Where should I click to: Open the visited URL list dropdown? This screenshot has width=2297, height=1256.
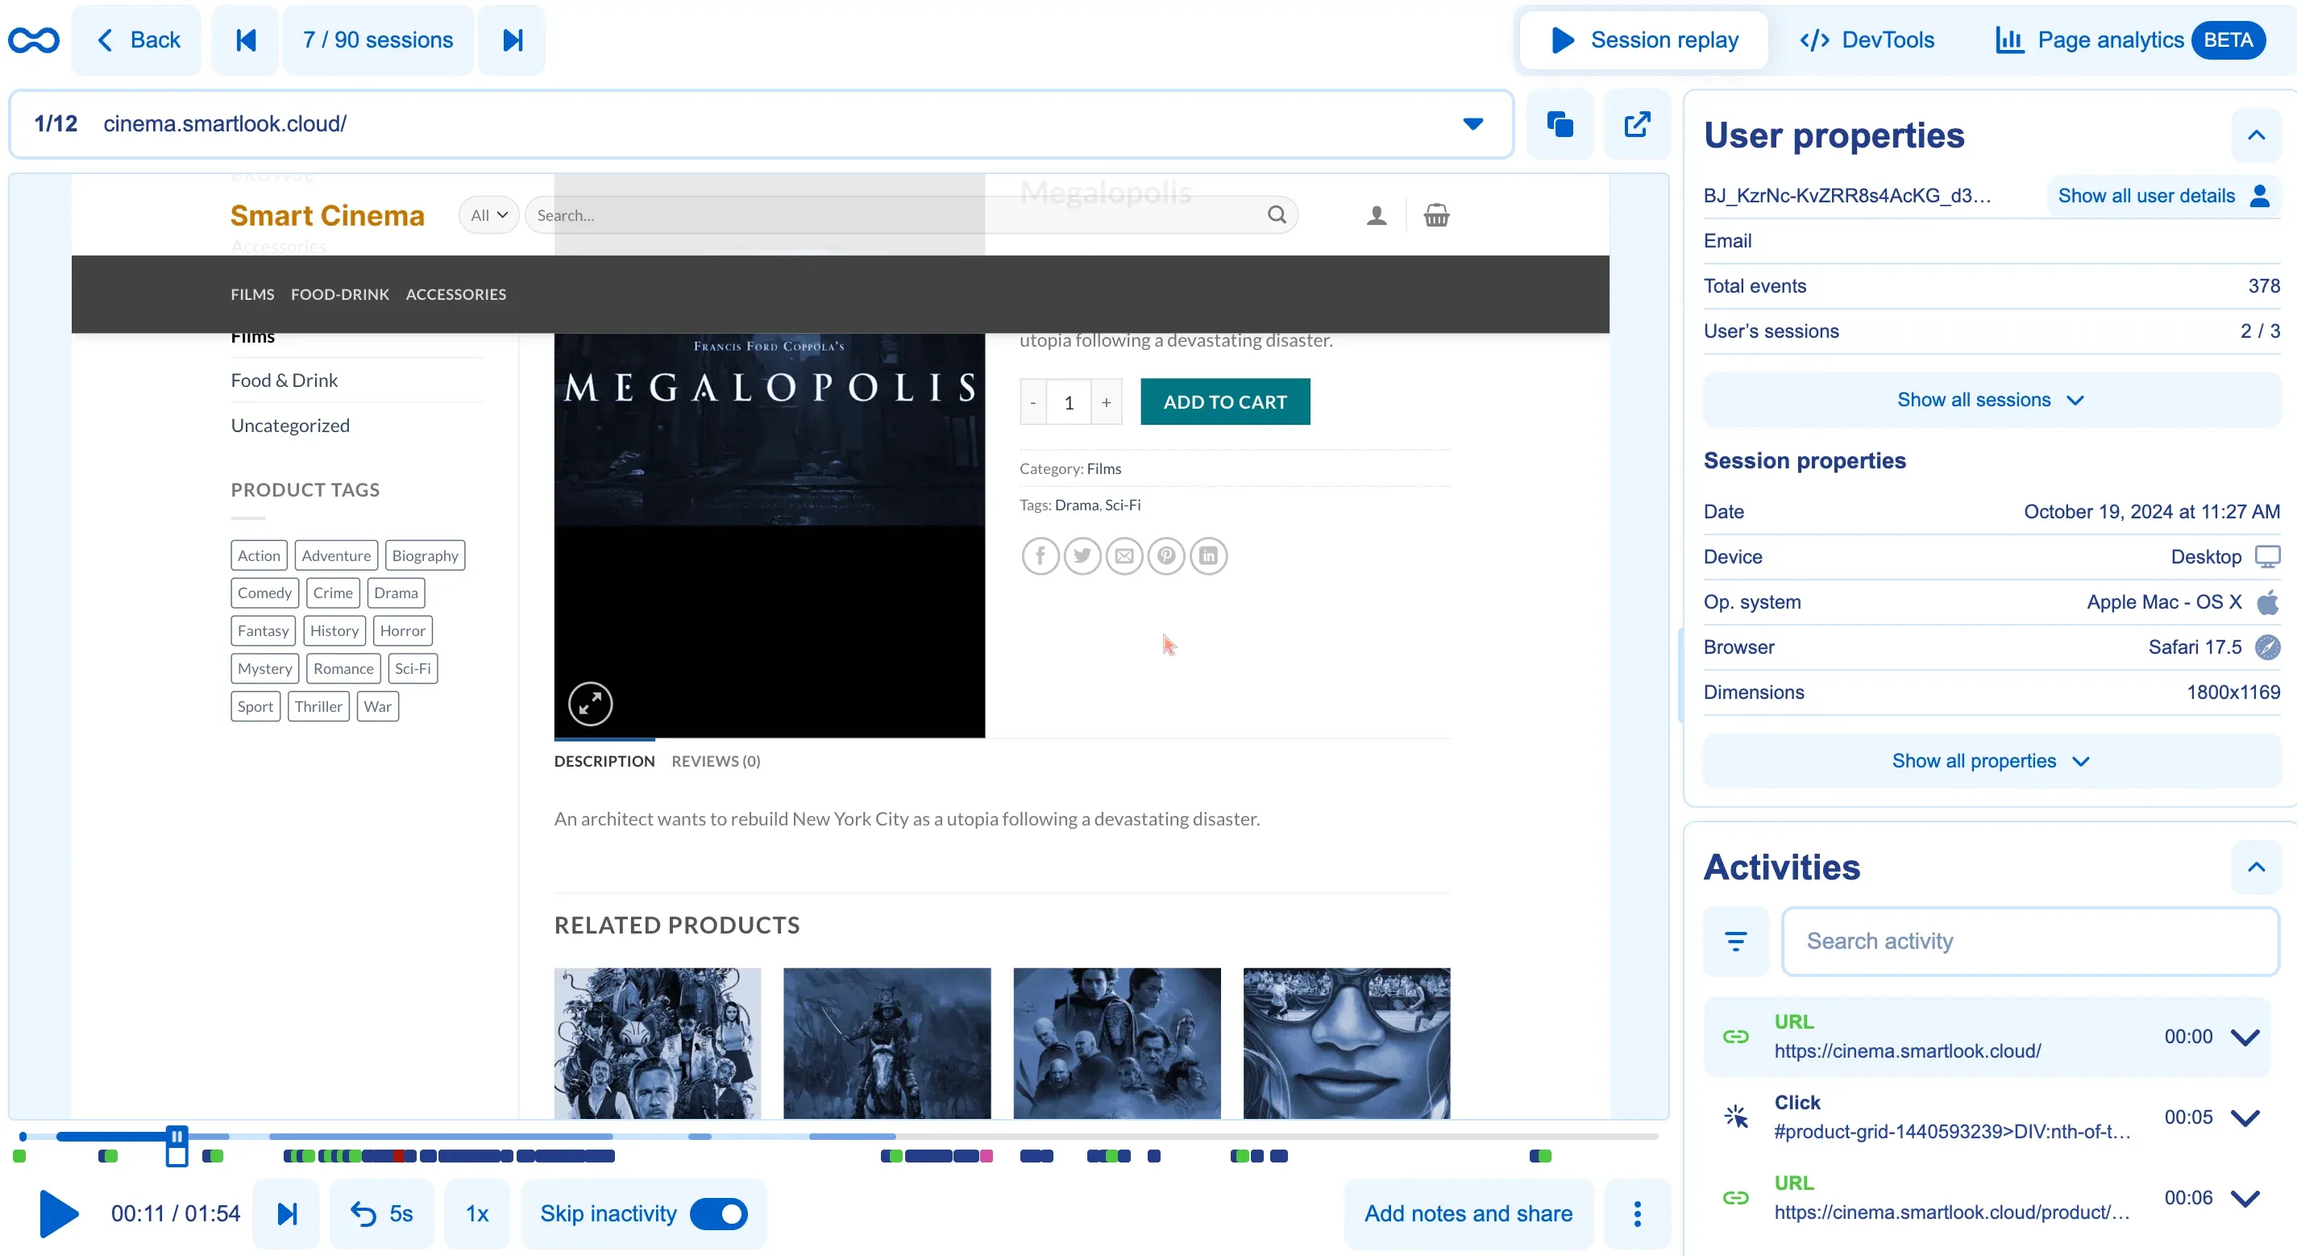[1473, 124]
